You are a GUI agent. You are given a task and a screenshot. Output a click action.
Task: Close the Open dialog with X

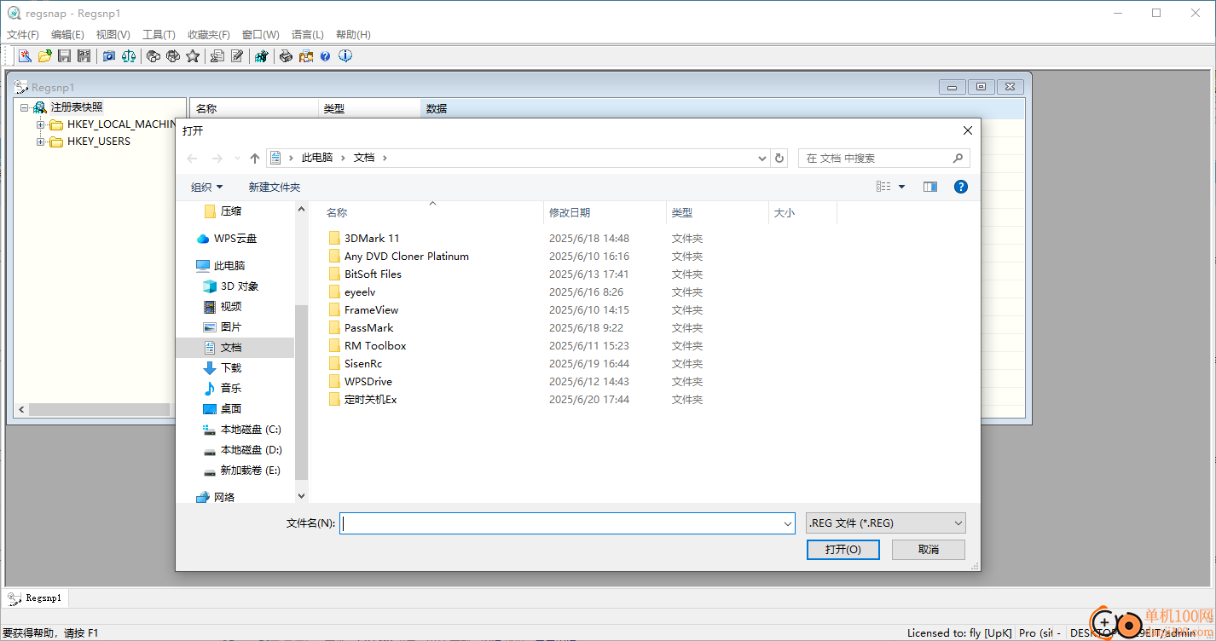(967, 130)
